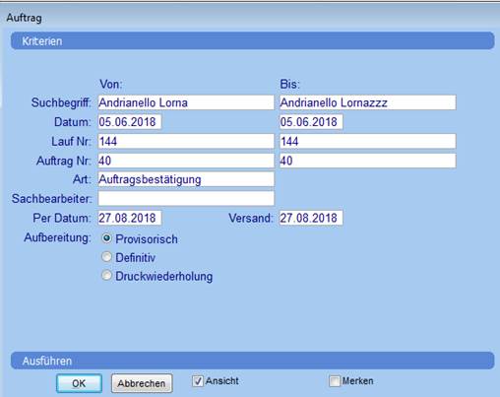Image resolution: width=500 pixels, height=397 pixels.
Task: Click the Lauf Nr Von field
Action: (x=186, y=141)
